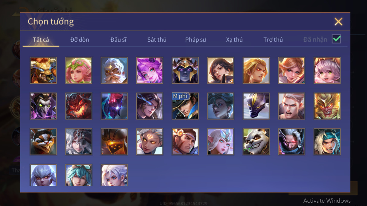Select the golden-masked dark knight hero
This screenshot has height=206, width=367.
point(185,70)
